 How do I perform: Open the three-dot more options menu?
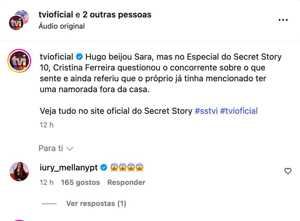coord(283,20)
